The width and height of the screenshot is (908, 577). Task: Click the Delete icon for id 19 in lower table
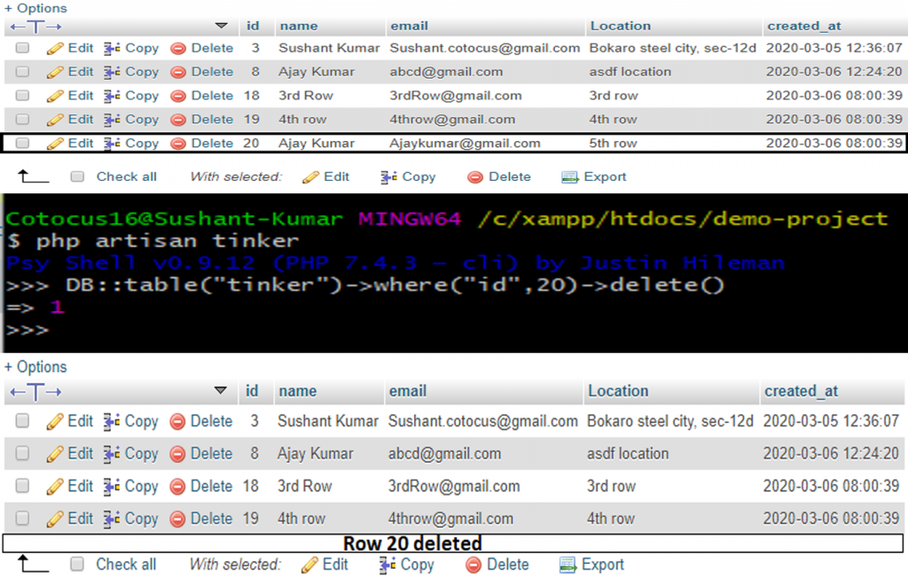(177, 519)
